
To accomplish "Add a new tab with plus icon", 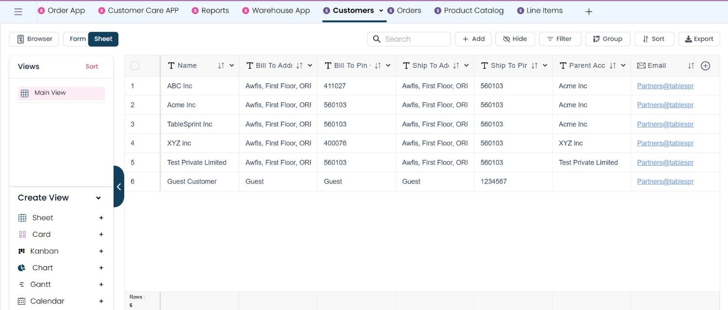I will (x=589, y=12).
